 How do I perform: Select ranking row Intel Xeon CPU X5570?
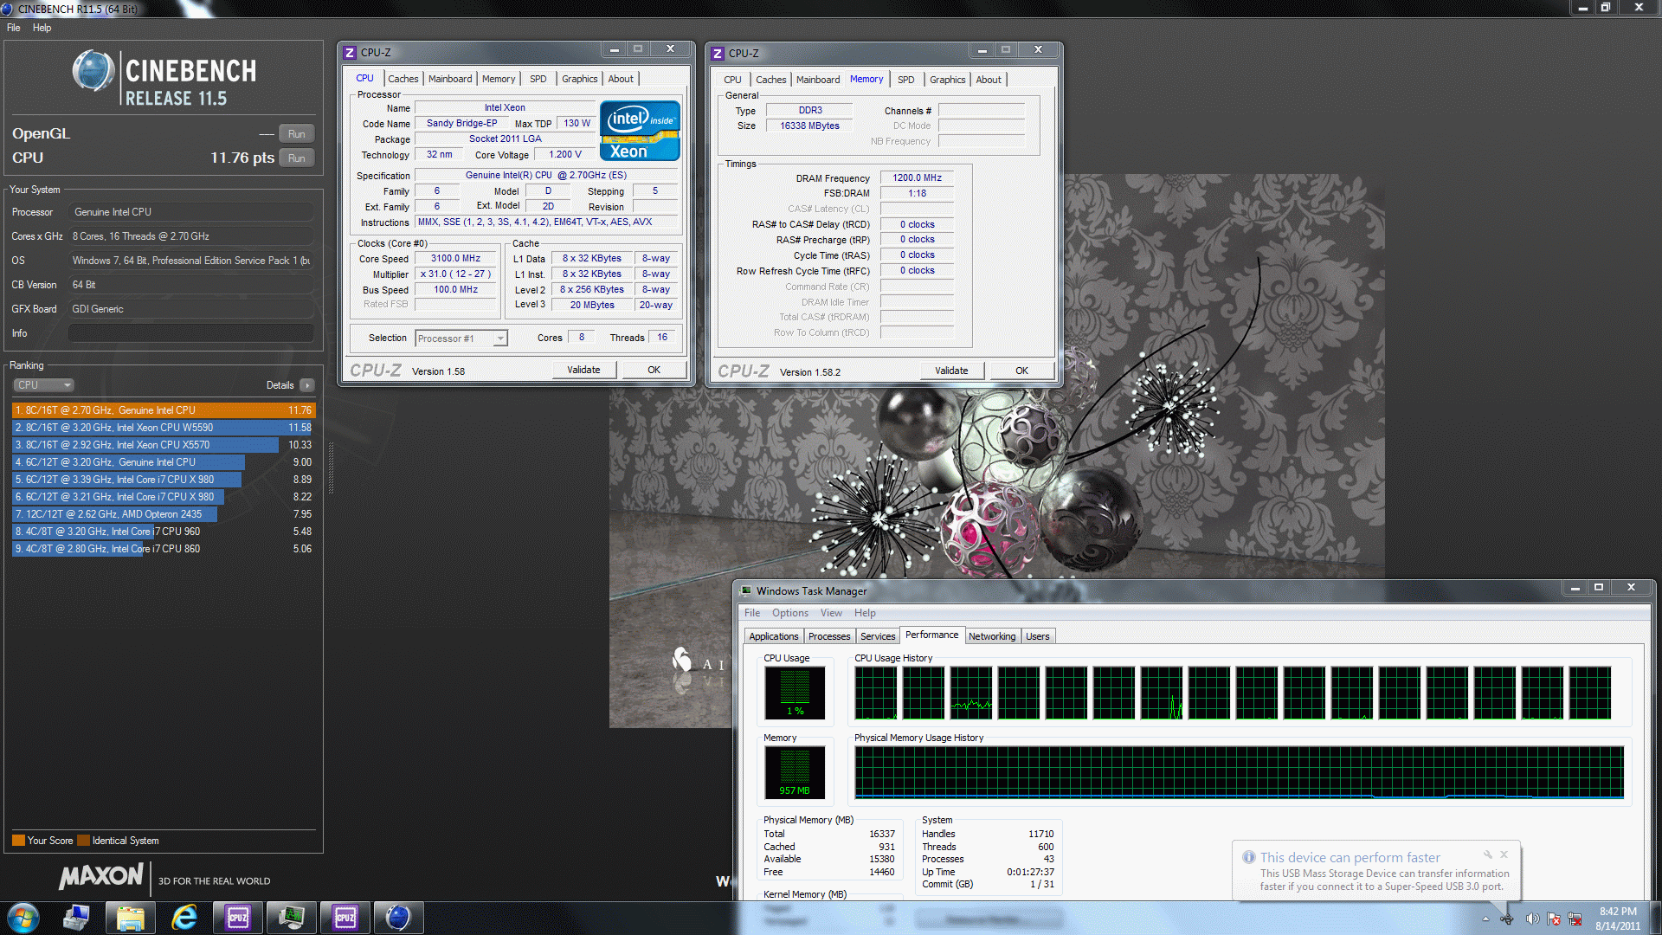click(163, 445)
